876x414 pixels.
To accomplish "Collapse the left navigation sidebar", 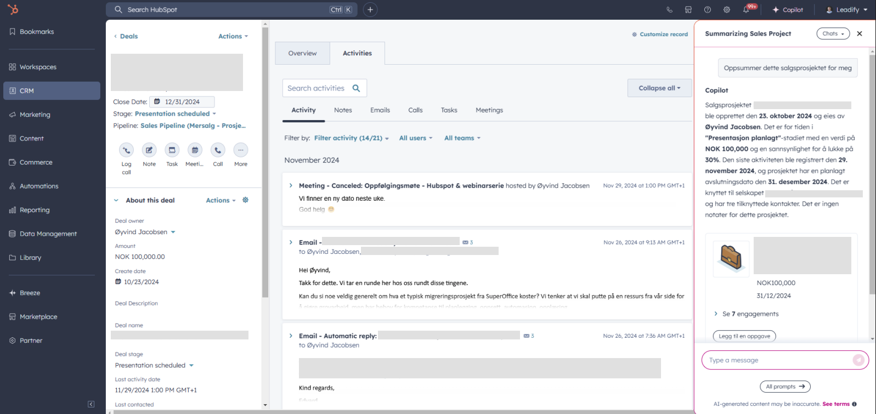I will point(91,404).
